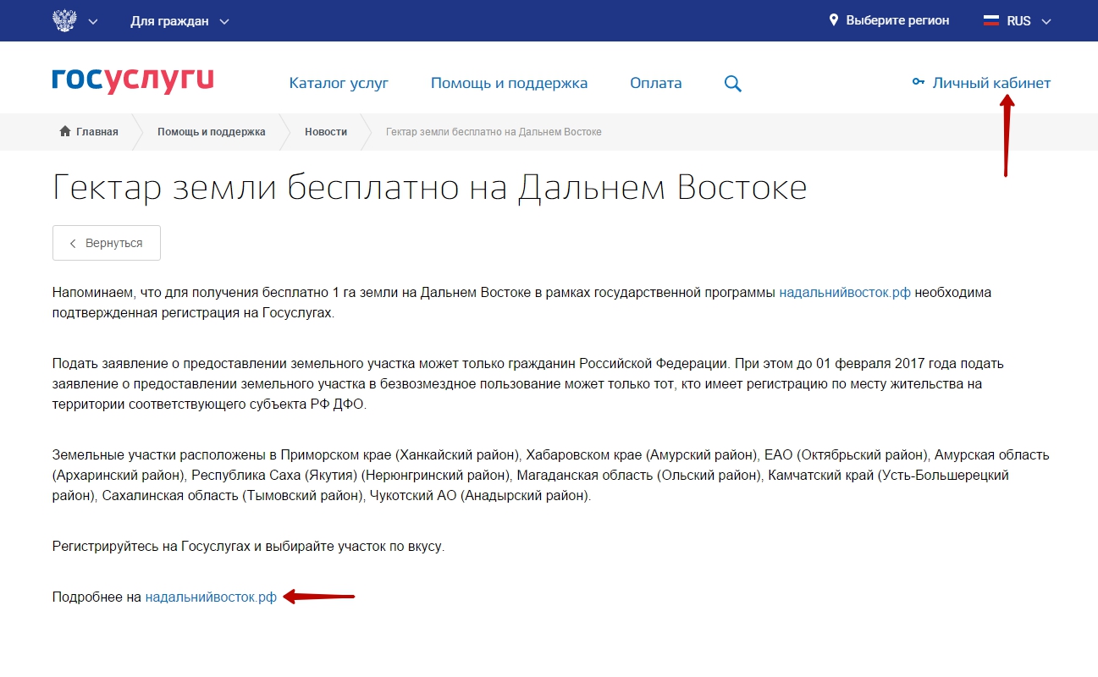
Task: Go to the Госуслуги logo homepage
Action: 133,80
